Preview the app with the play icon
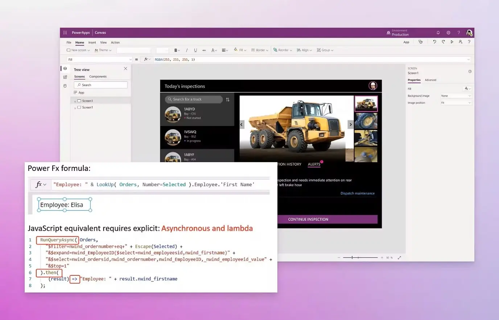This screenshot has height=320, width=499. coord(452,42)
